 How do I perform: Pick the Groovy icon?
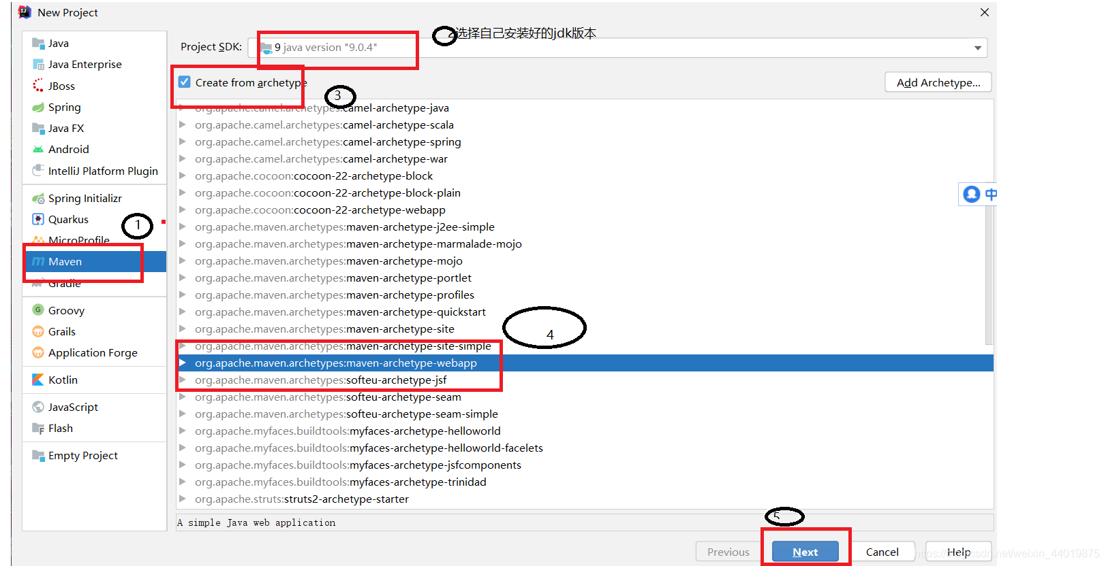tap(38, 310)
